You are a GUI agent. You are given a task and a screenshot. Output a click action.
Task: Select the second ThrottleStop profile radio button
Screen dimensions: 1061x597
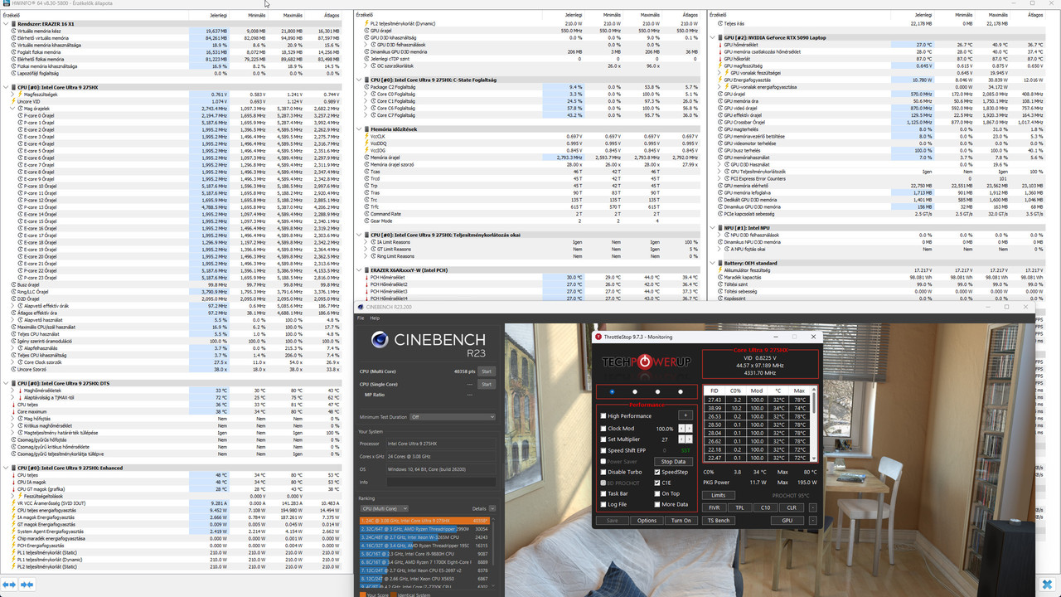pos(635,391)
